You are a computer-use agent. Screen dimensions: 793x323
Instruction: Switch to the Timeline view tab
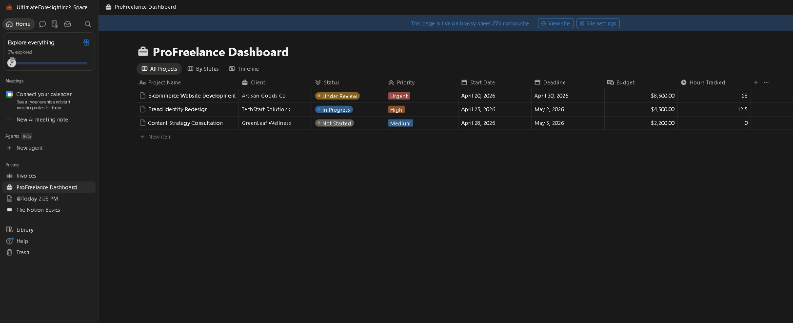(x=244, y=69)
